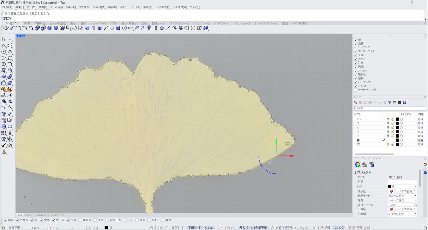
Task: Open the ファイル(F) menu
Action: [7, 7]
